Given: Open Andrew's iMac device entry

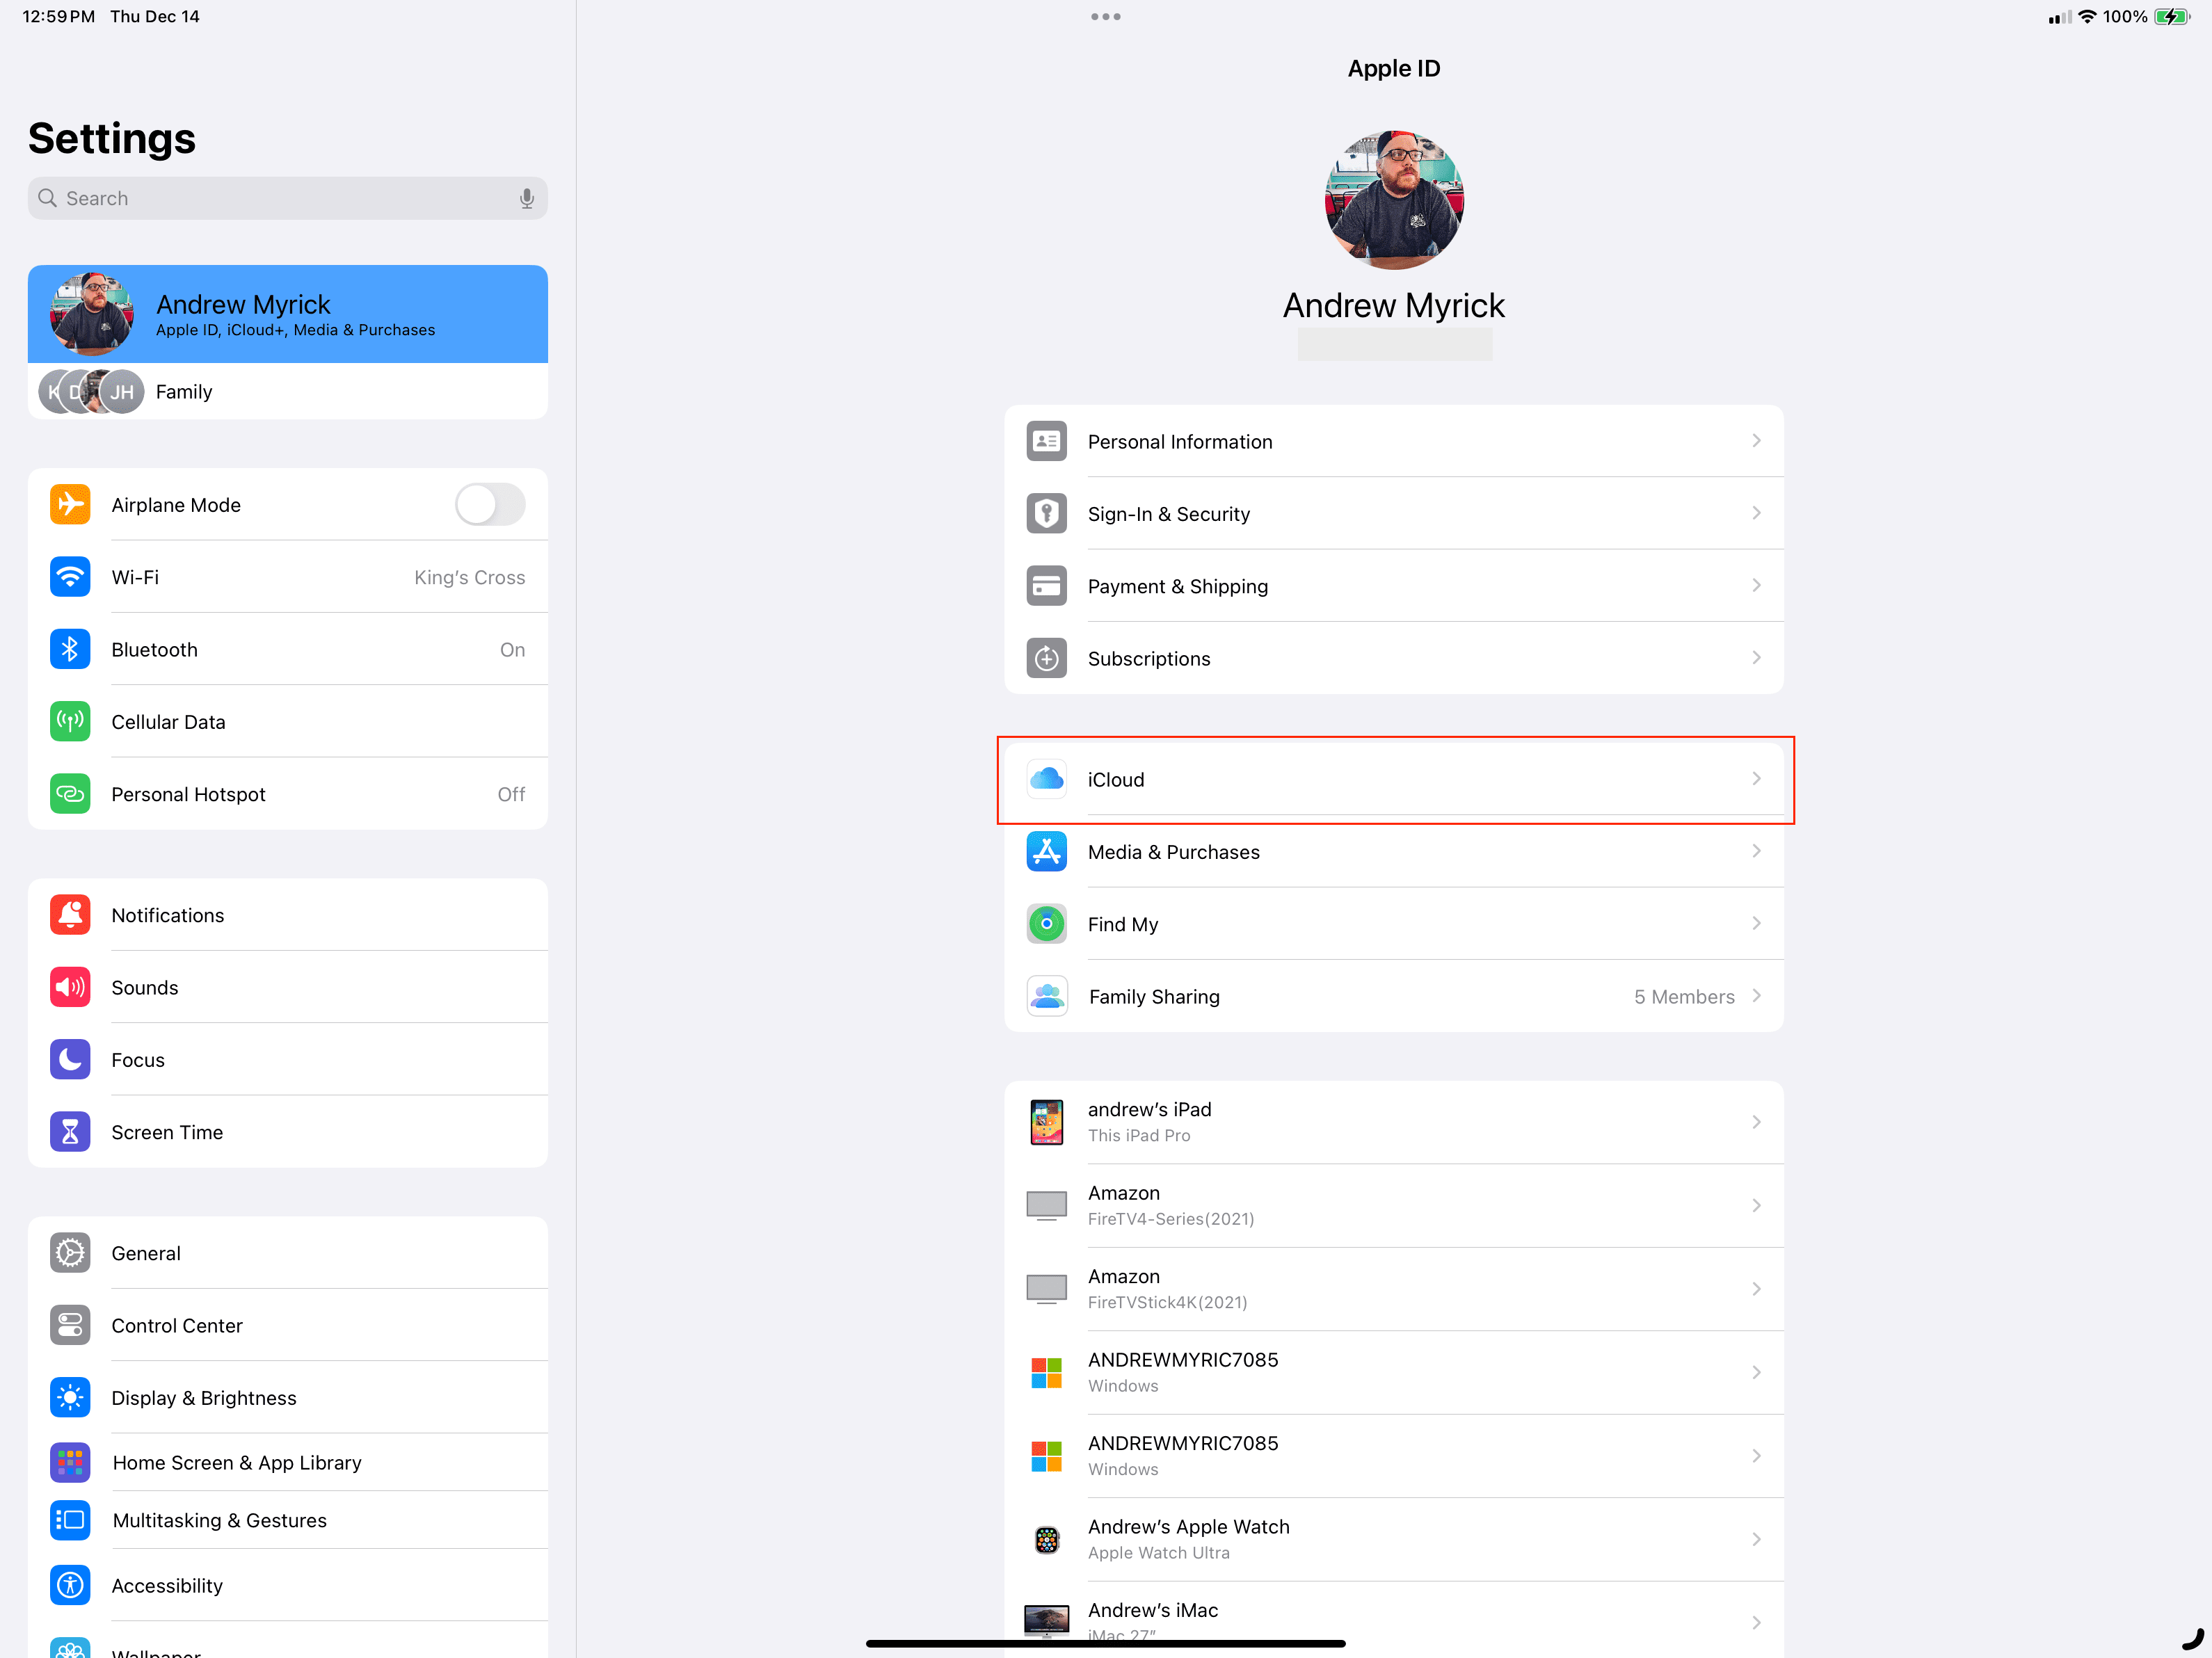Looking at the screenshot, I should click(1394, 1619).
